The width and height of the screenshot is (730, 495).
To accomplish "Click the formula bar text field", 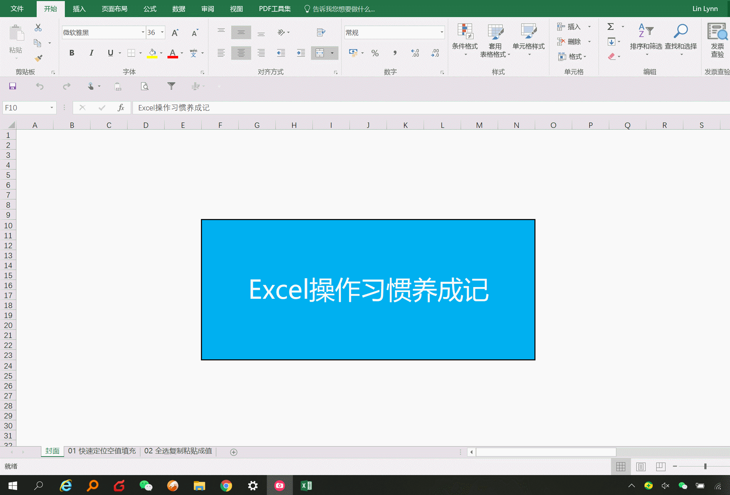I will click(x=431, y=108).
